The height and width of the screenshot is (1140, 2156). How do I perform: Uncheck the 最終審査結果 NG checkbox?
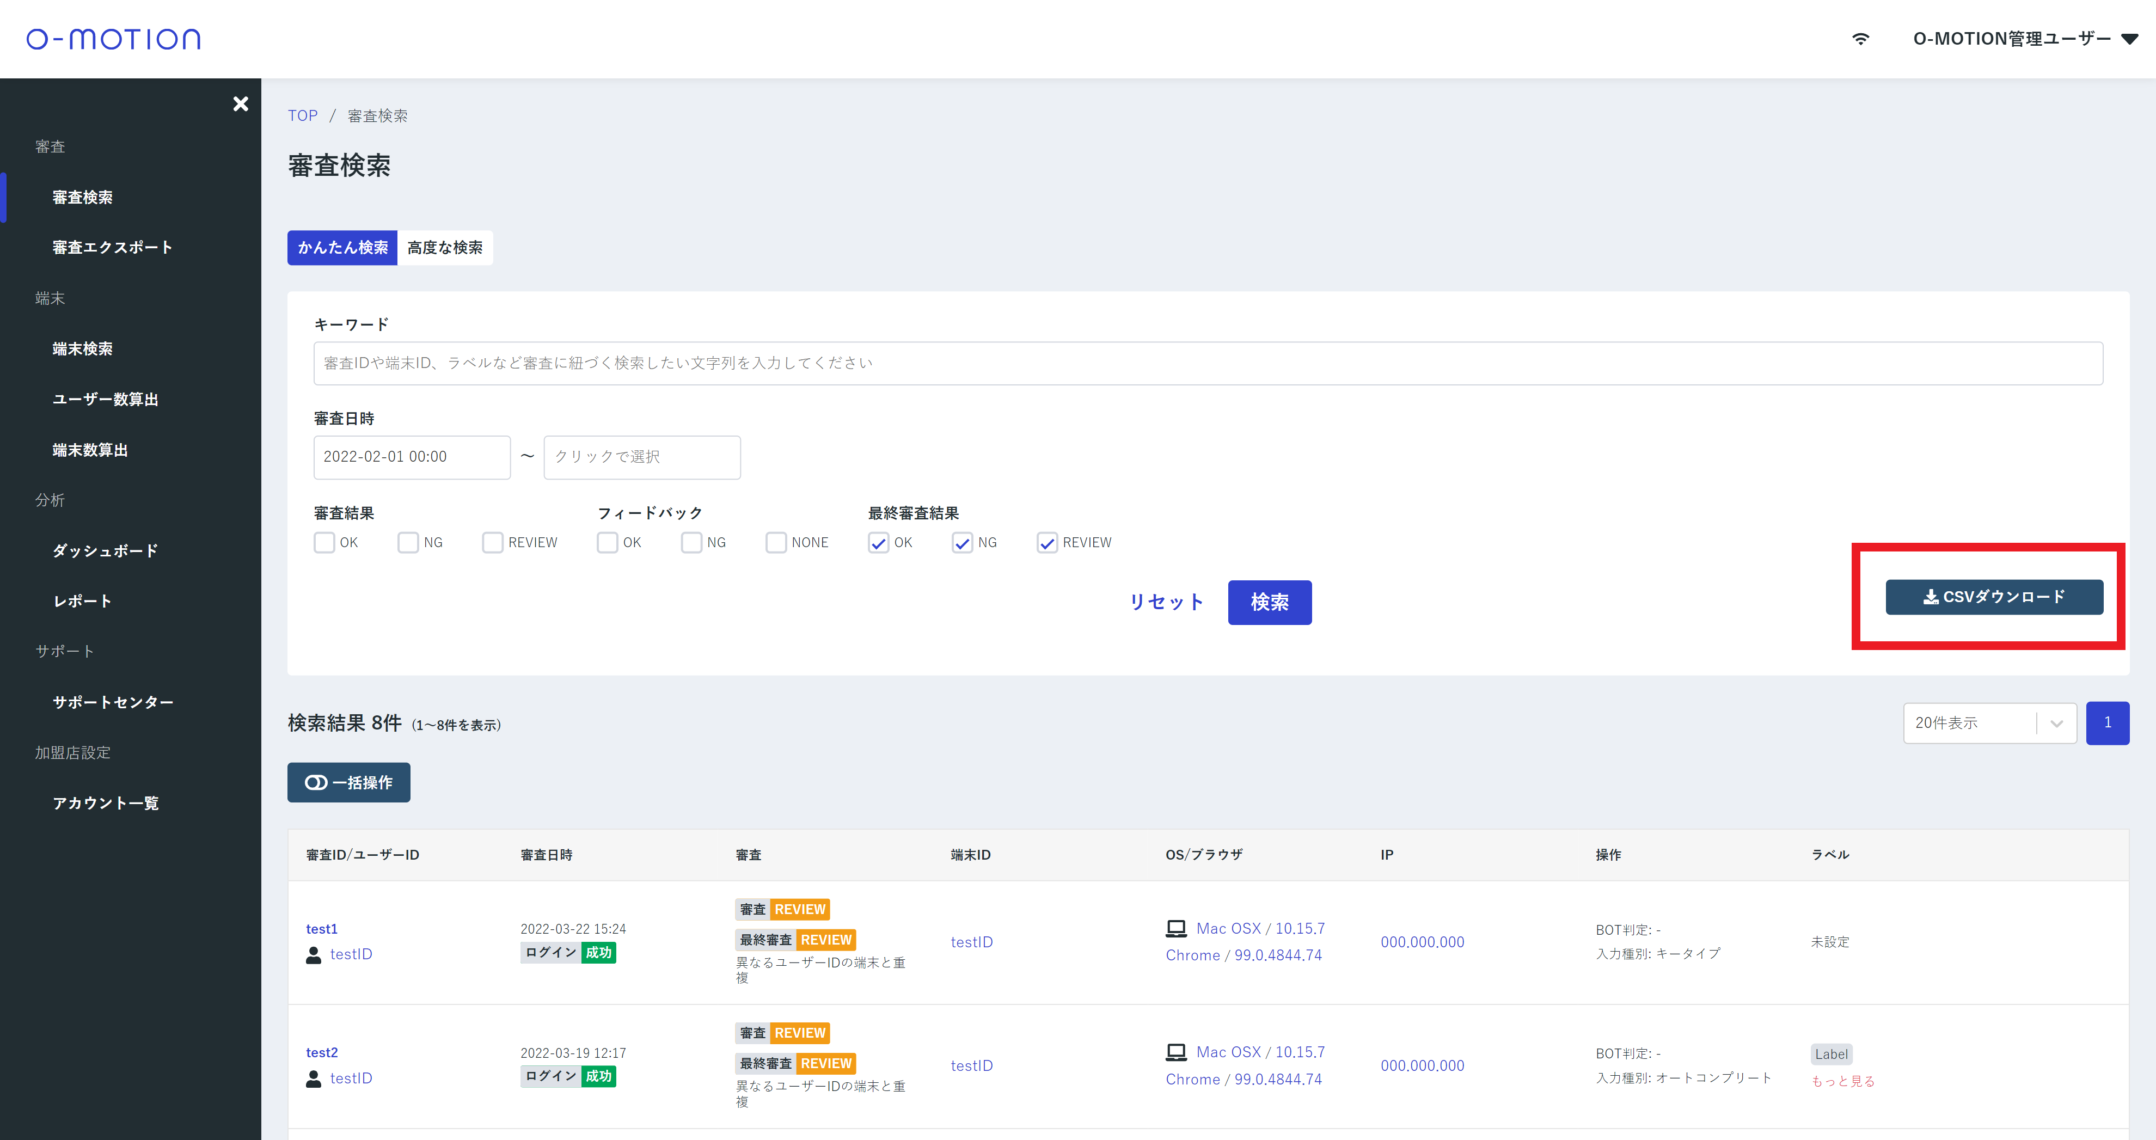point(963,542)
